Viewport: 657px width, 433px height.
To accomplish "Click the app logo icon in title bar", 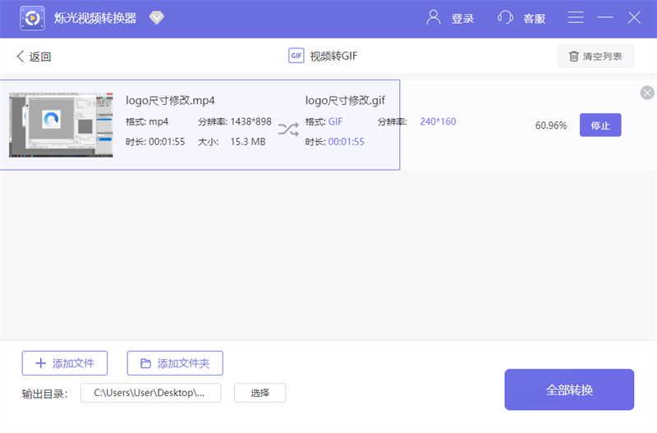I will (32, 18).
